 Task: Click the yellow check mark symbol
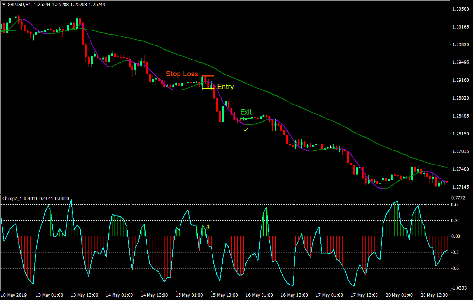[246, 130]
